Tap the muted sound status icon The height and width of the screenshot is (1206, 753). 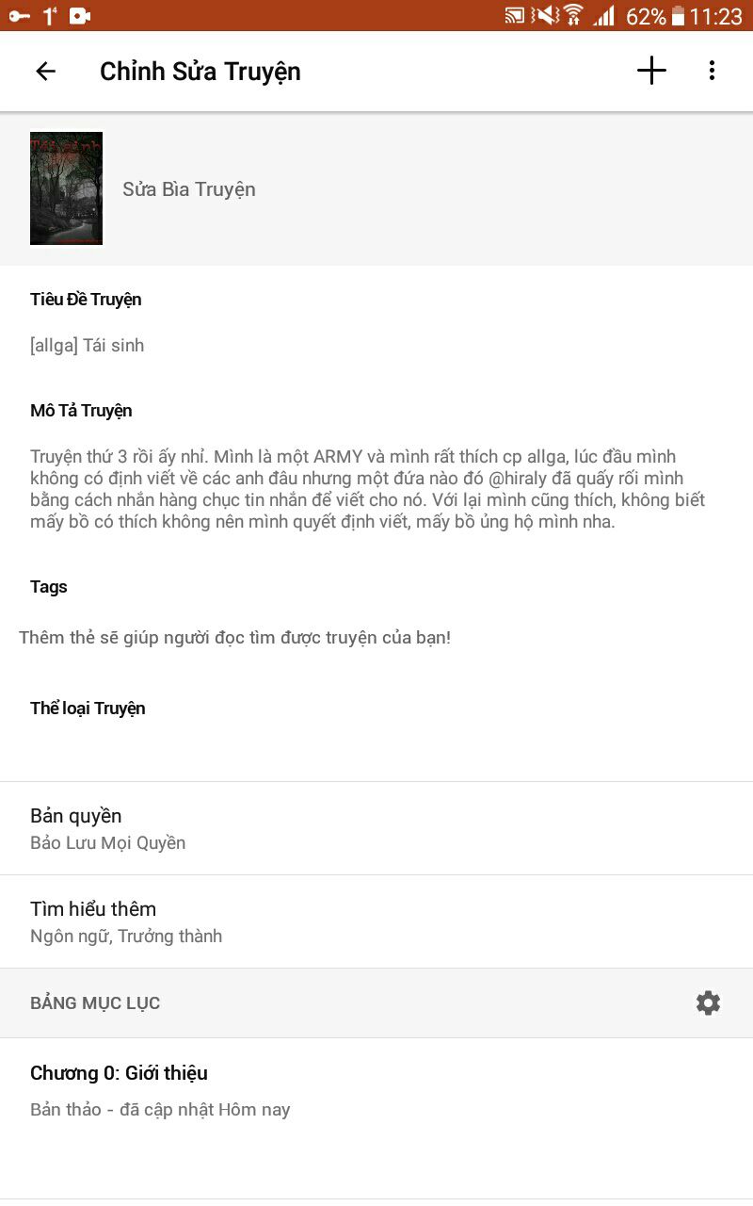tap(545, 16)
